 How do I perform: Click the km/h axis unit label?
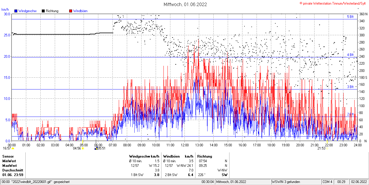(x=5, y=9)
